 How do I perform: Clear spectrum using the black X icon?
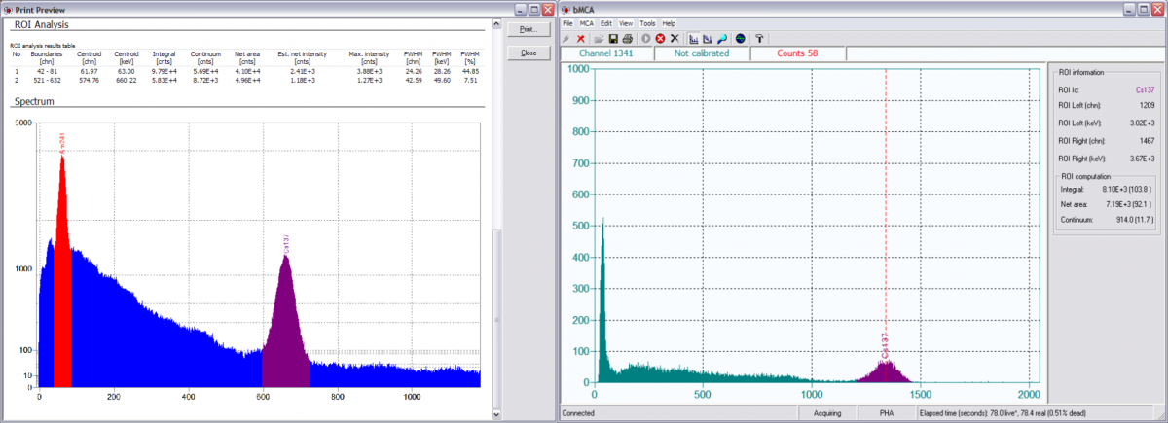tap(674, 38)
